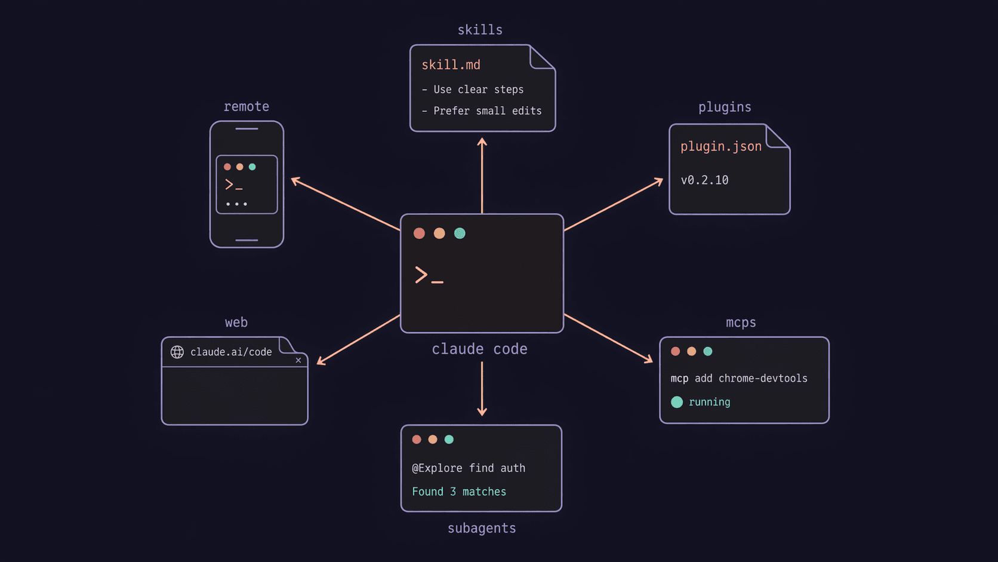998x562 pixels.
Task: Click the claude code label
Action: tap(479, 349)
